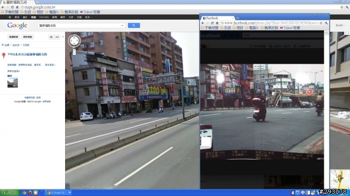
Task: Click the My places button in Maps panel
Action: 28,37
